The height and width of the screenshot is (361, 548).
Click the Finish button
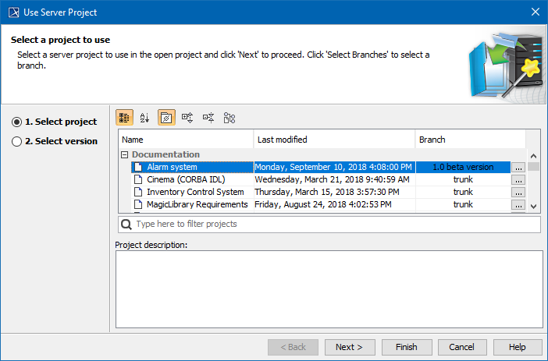[x=406, y=347]
